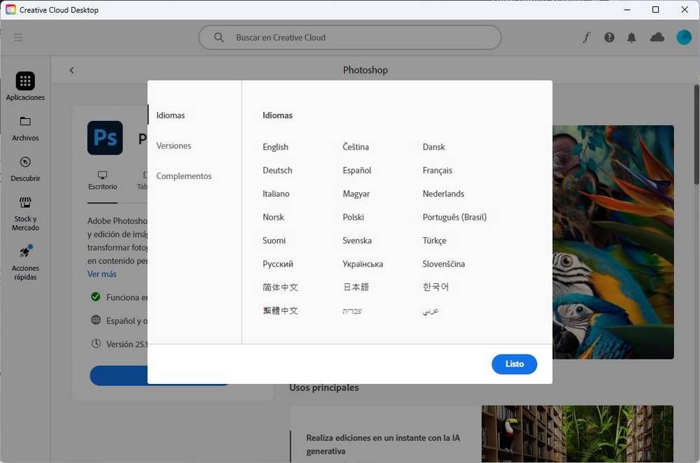Select the Descubrir sidebar icon
700x463 pixels.
(25, 168)
